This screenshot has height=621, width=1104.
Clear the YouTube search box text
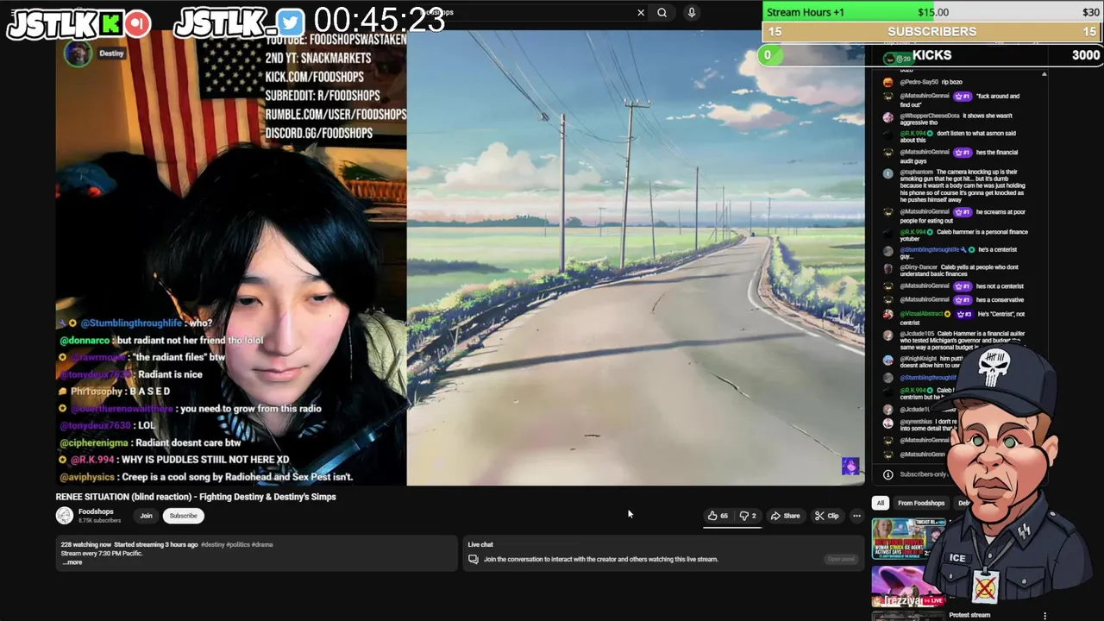(x=641, y=12)
